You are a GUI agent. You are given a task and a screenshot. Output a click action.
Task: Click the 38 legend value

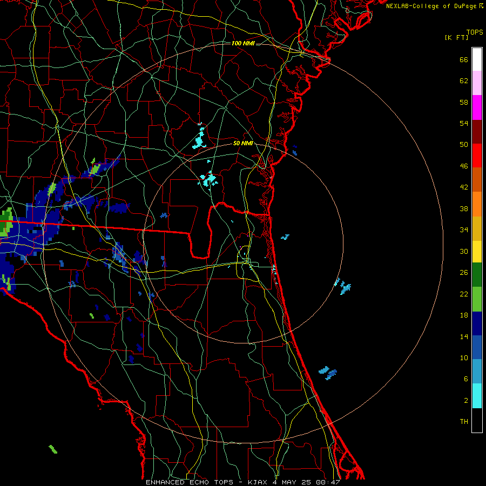pyautogui.click(x=464, y=208)
